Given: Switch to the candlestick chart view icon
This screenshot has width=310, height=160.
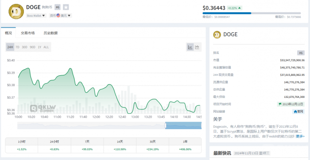Looking at the screenshot, I should (197, 47).
